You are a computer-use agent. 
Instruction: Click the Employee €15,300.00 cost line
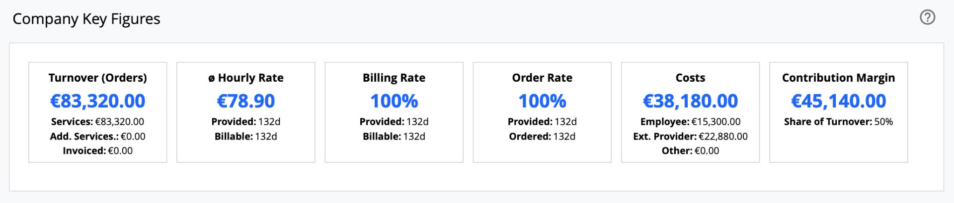tap(690, 122)
